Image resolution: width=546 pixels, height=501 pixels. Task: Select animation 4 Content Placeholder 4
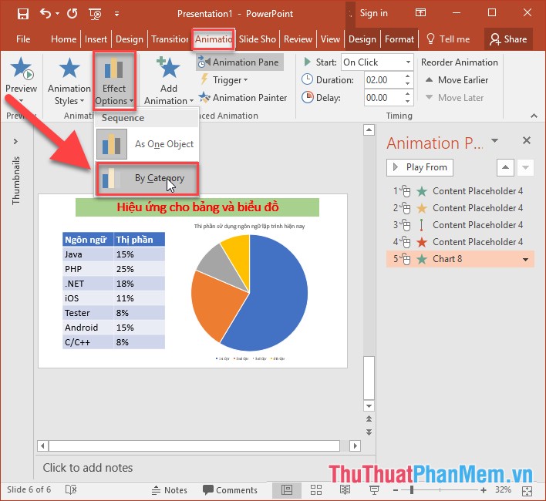(460, 242)
